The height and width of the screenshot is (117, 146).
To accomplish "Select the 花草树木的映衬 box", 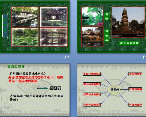I will [92, 94].
